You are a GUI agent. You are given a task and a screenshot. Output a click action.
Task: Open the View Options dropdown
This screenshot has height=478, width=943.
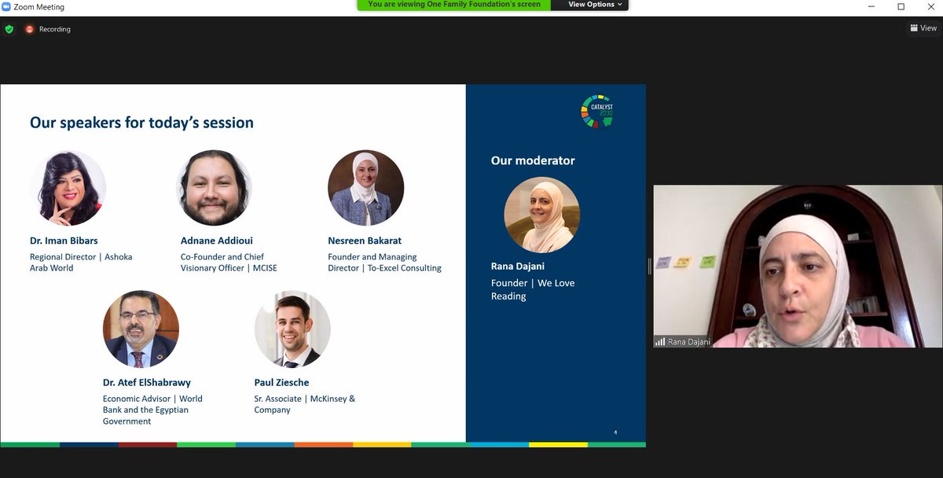pos(595,5)
